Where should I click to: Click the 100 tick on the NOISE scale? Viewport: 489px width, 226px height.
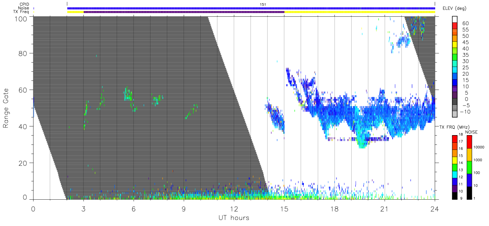point(477,173)
